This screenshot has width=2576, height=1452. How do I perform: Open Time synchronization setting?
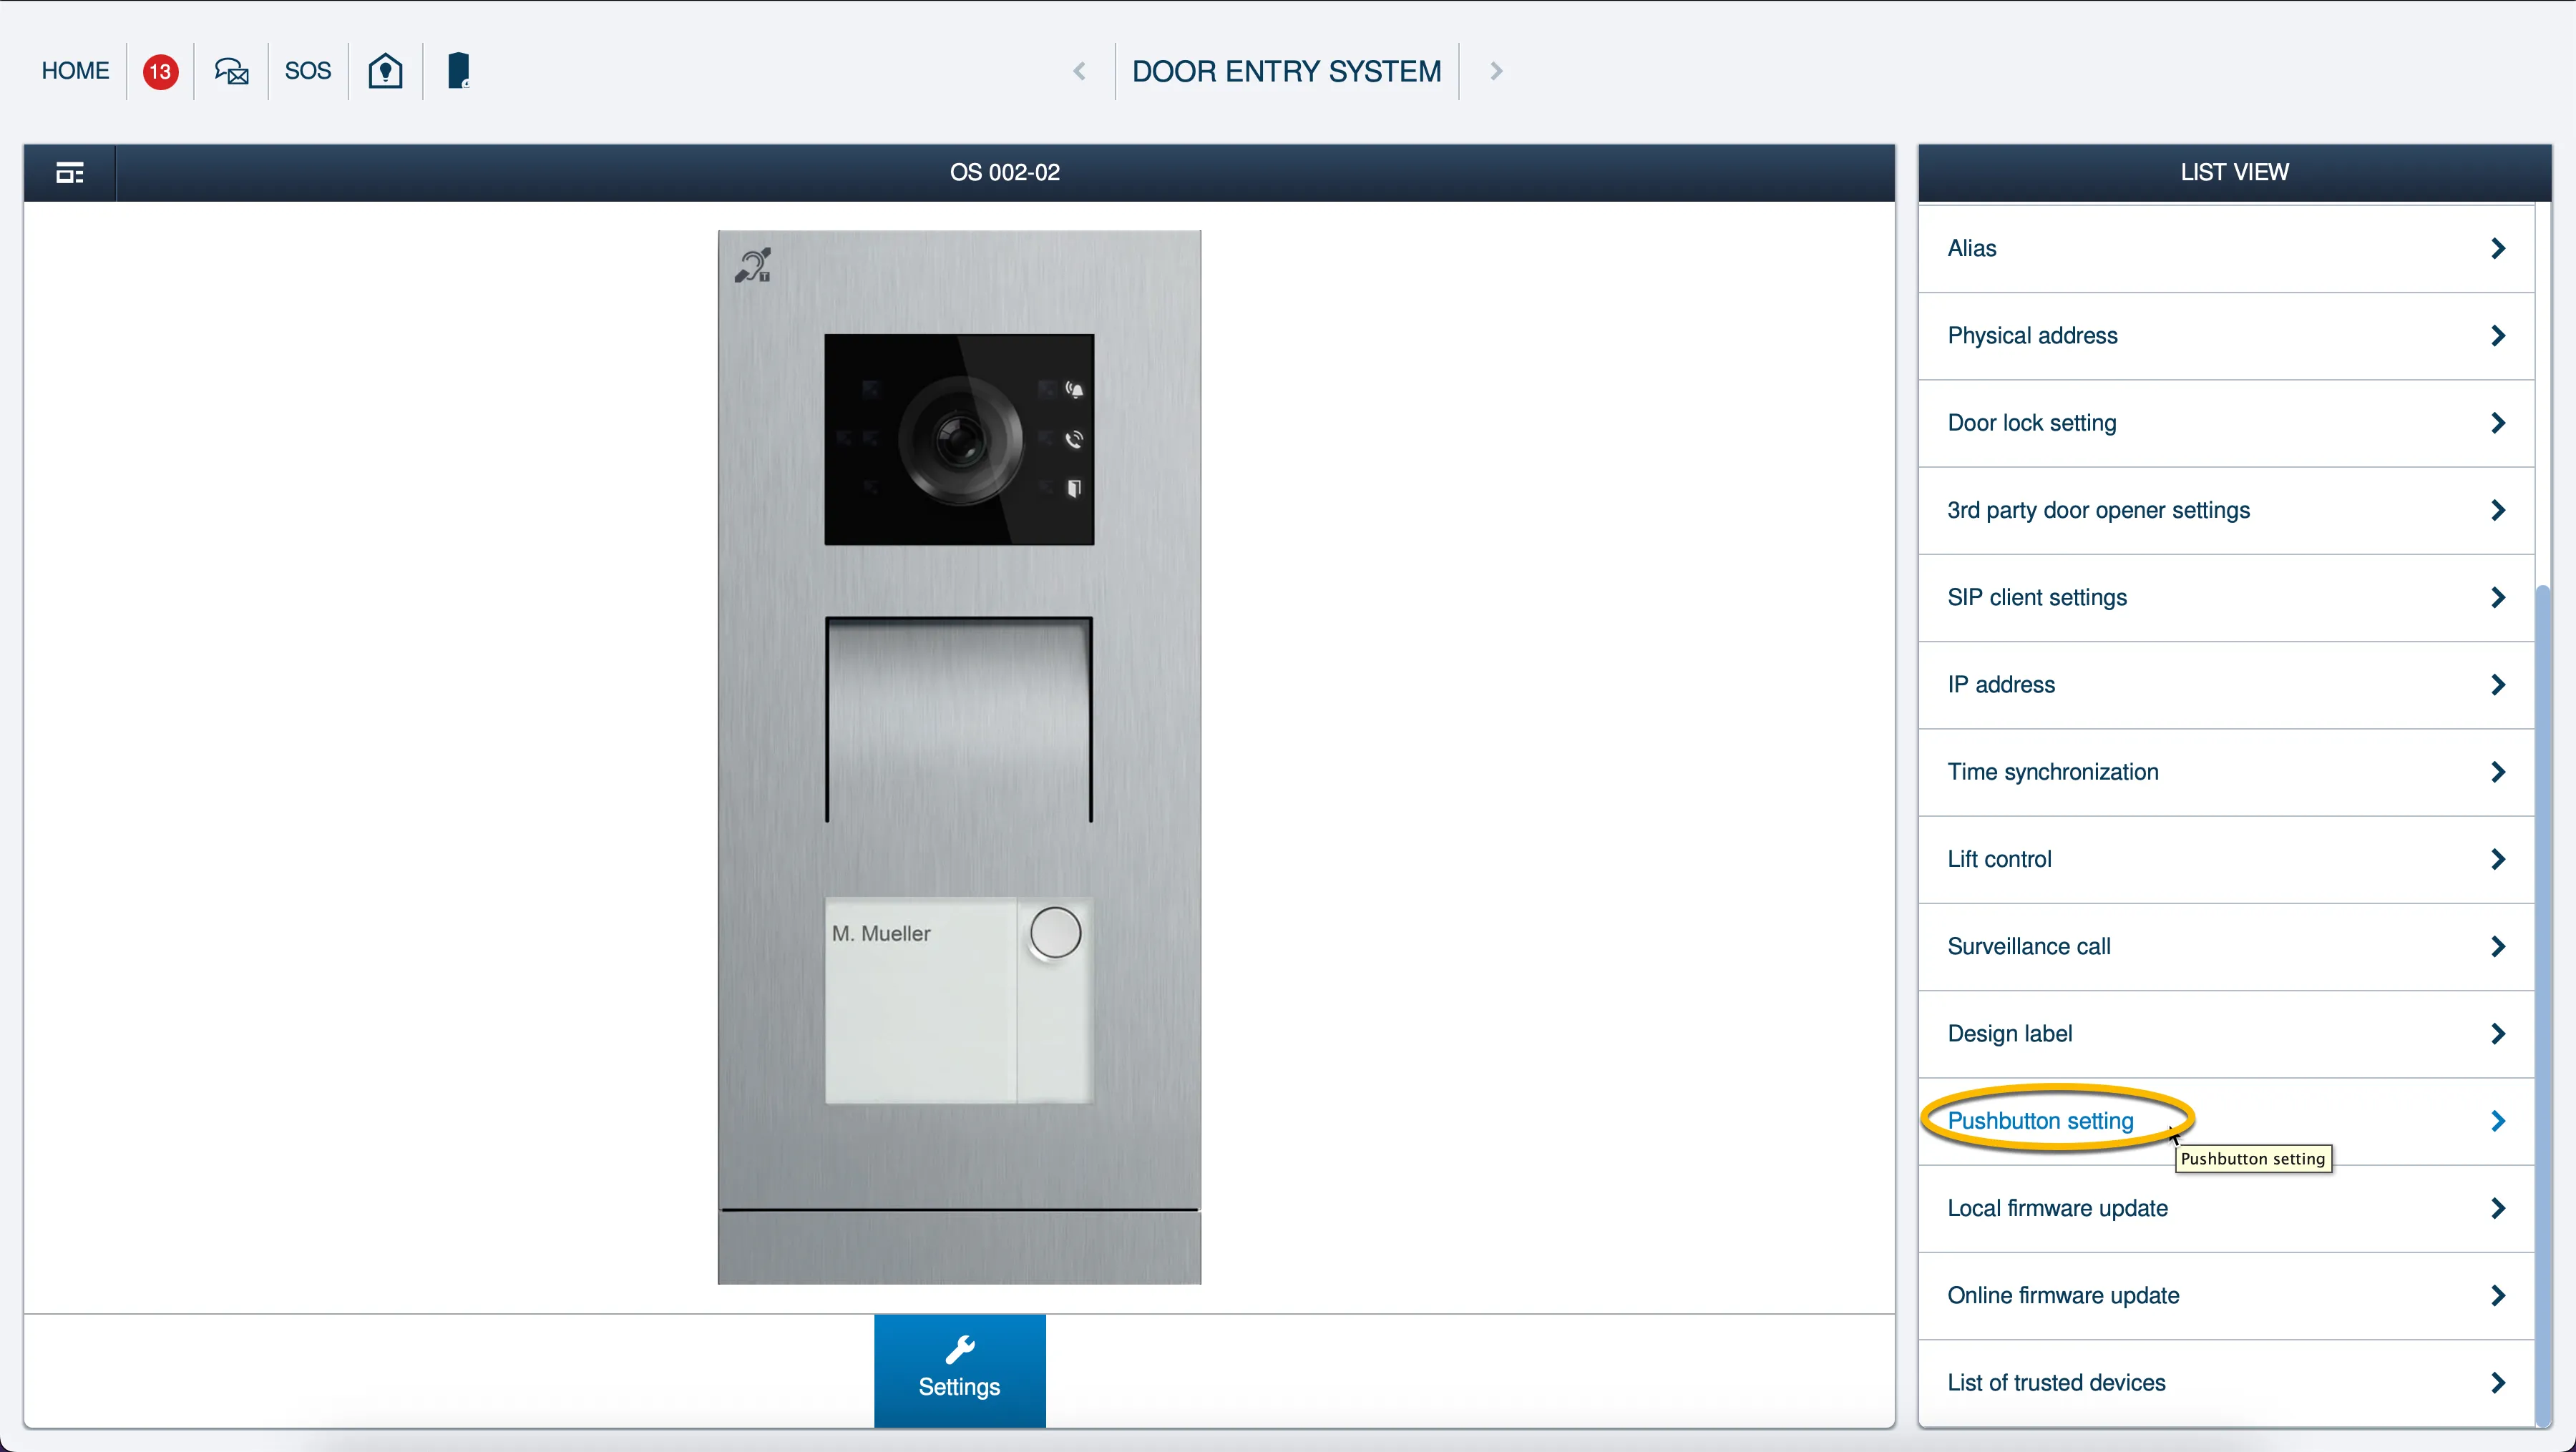tap(2226, 772)
